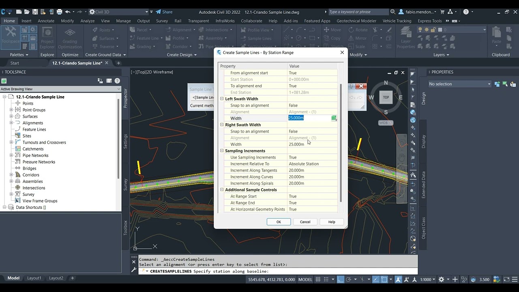Open the layer 0 dropdown list
The width and height of the screenshot is (519, 292).
[484, 30]
